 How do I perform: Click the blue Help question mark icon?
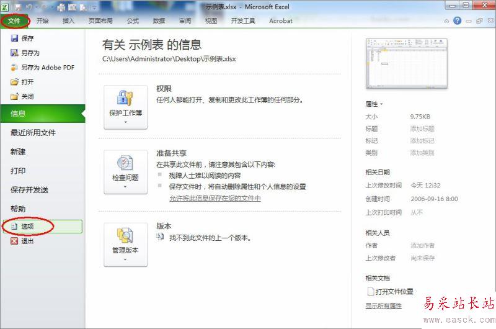pyautogui.click(x=457, y=20)
